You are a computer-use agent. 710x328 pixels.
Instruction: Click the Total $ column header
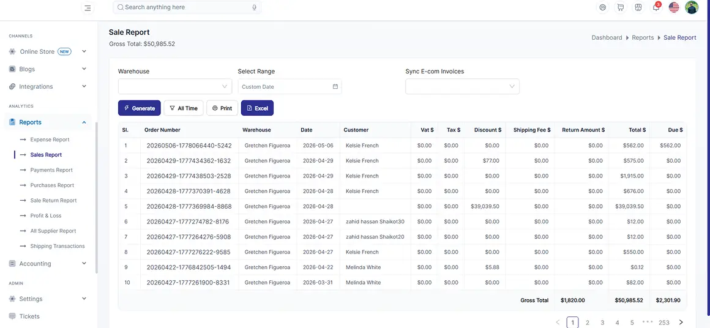637,130
